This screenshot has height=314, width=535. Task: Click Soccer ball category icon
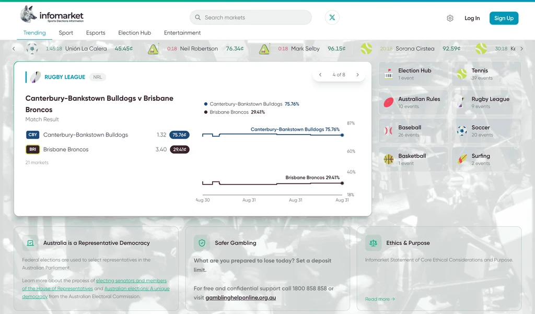[x=462, y=131]
